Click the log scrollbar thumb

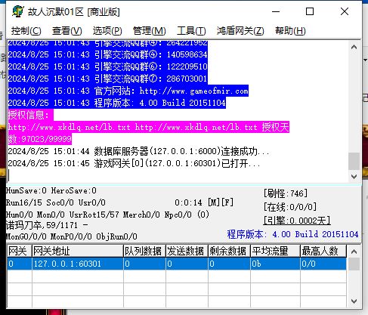pyautogui.click(x=354, y=161)
